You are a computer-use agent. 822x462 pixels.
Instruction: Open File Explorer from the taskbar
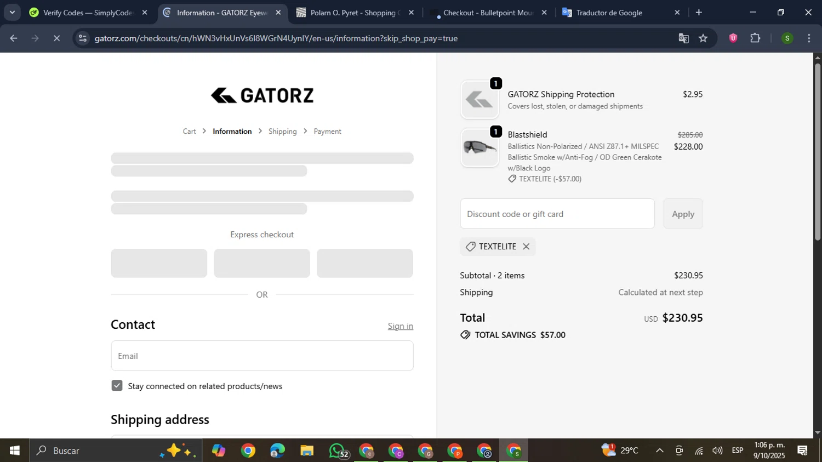coord(307,450)
